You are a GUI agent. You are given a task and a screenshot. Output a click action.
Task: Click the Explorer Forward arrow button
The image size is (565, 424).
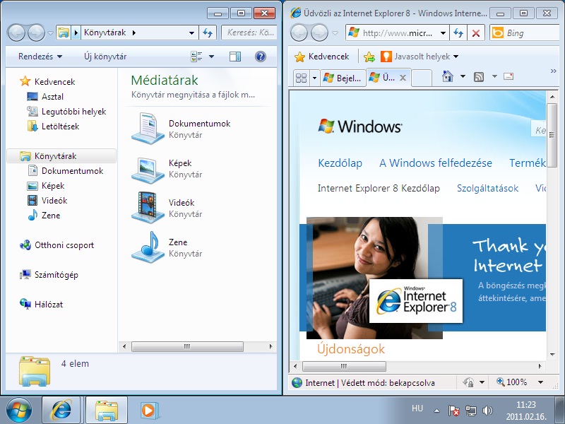(37, 33)
